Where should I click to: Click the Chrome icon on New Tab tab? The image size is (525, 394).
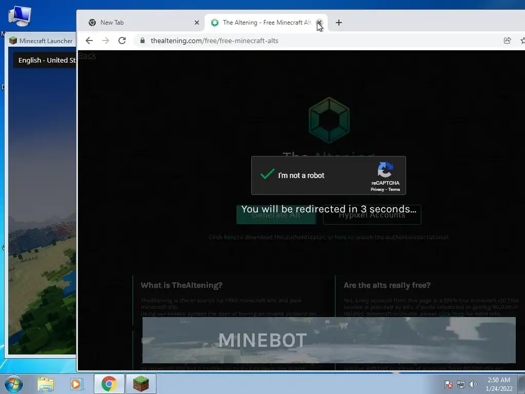click(92, 23)
